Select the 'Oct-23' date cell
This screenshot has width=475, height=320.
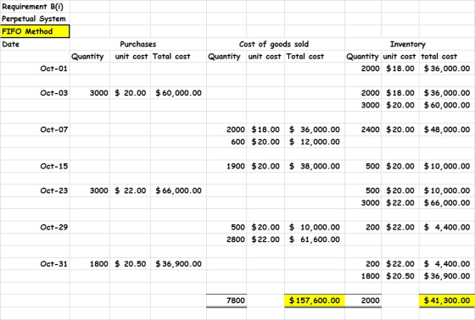35,190
